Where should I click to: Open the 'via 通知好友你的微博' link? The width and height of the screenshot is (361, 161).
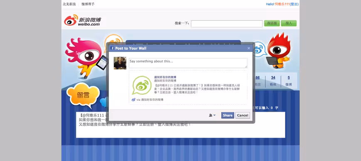[150, 100]
